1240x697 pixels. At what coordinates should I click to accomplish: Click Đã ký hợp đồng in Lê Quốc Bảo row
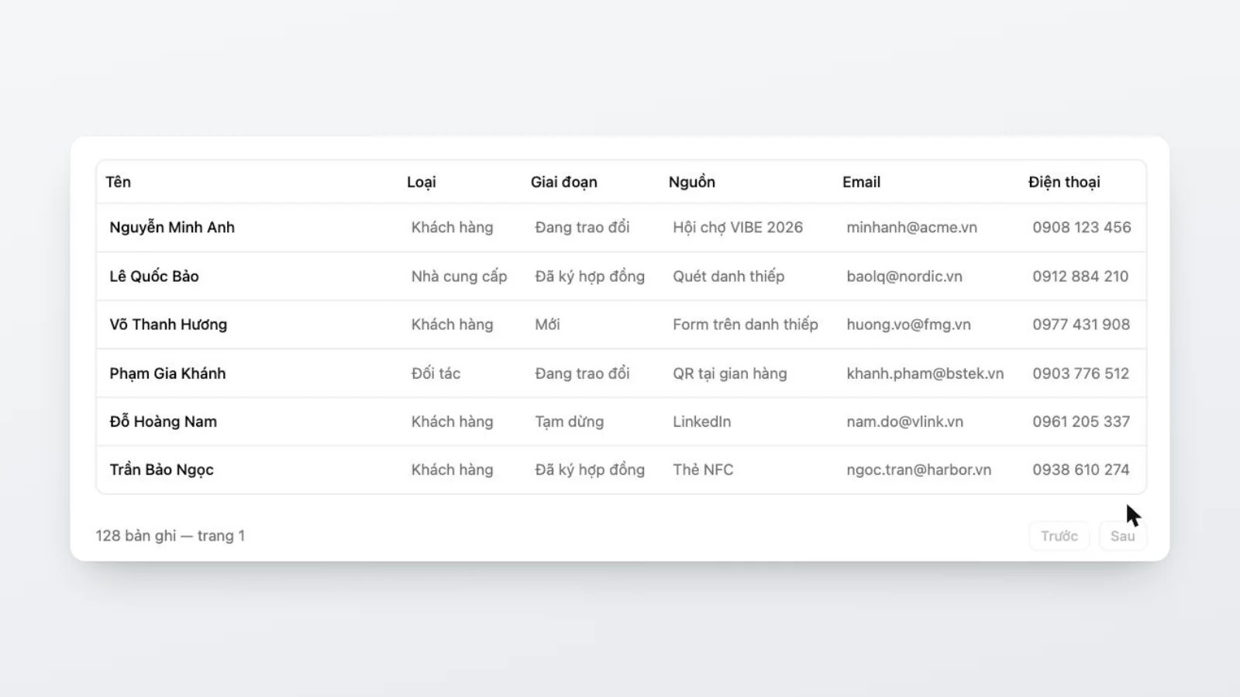pos(590,276)
